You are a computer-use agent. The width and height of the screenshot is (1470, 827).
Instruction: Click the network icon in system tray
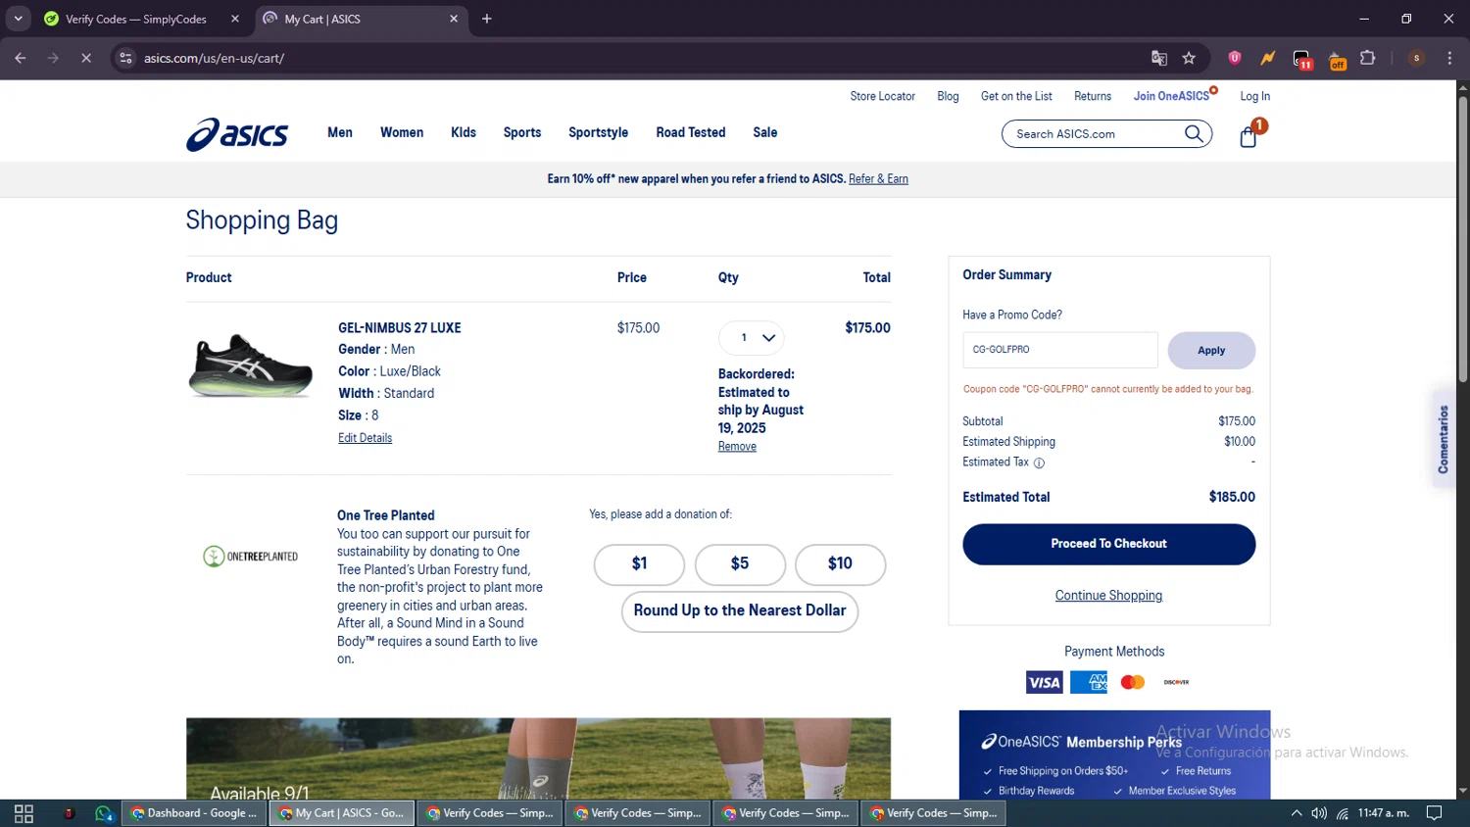coord(1343,813)
